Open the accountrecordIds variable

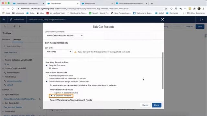tap(15, 81)
